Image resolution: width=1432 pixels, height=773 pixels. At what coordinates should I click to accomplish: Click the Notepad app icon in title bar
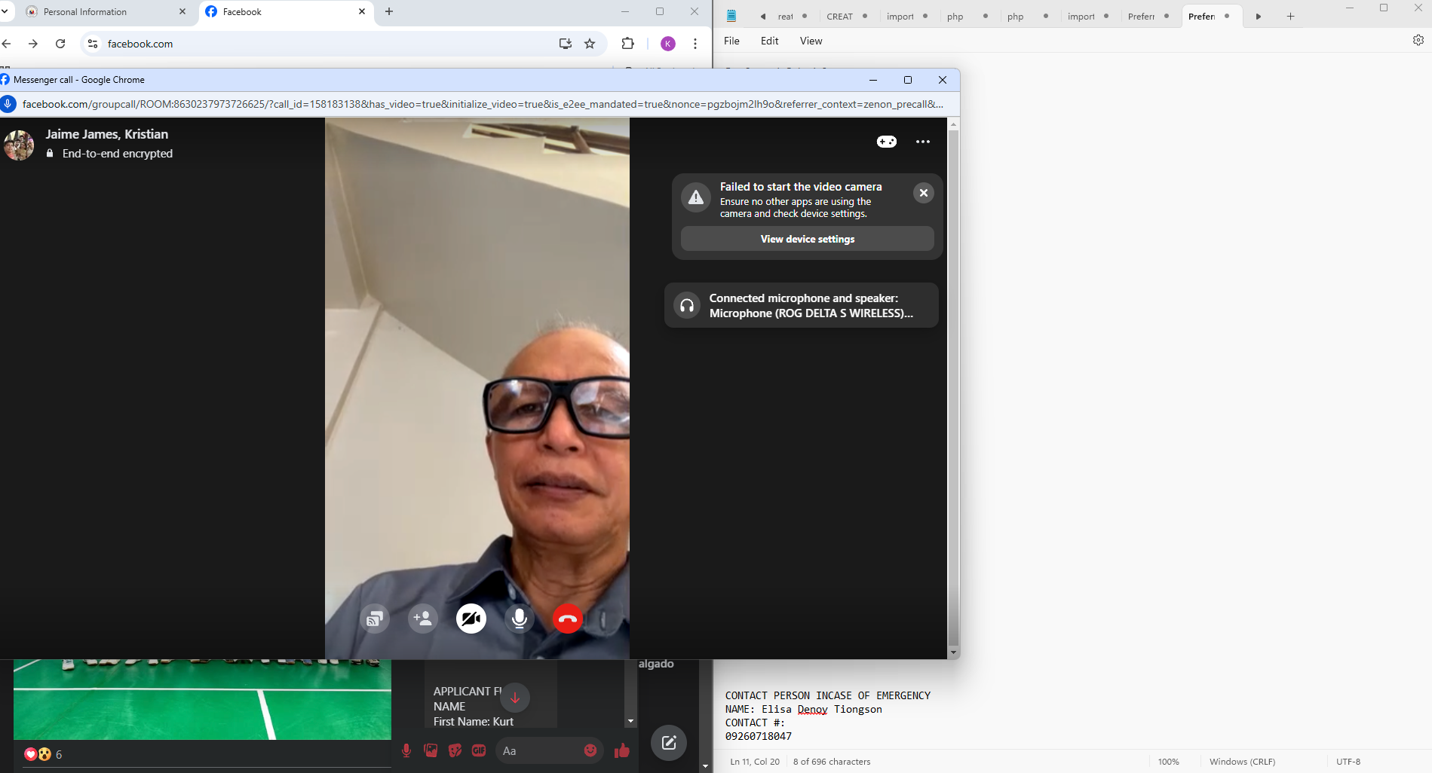pos(731,16)
